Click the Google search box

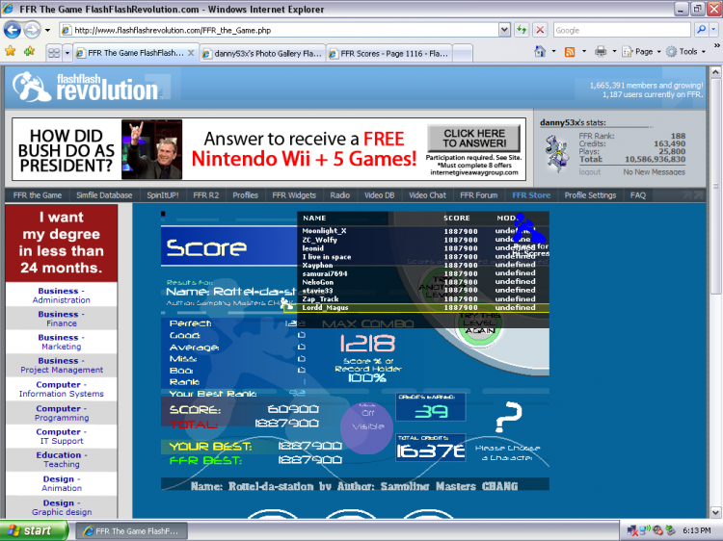(x=622, y=30)
